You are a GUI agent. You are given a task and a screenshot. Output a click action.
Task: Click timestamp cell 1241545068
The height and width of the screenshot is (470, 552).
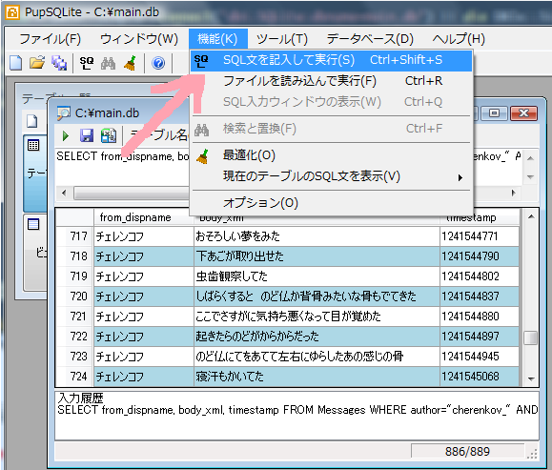[480, 377]
